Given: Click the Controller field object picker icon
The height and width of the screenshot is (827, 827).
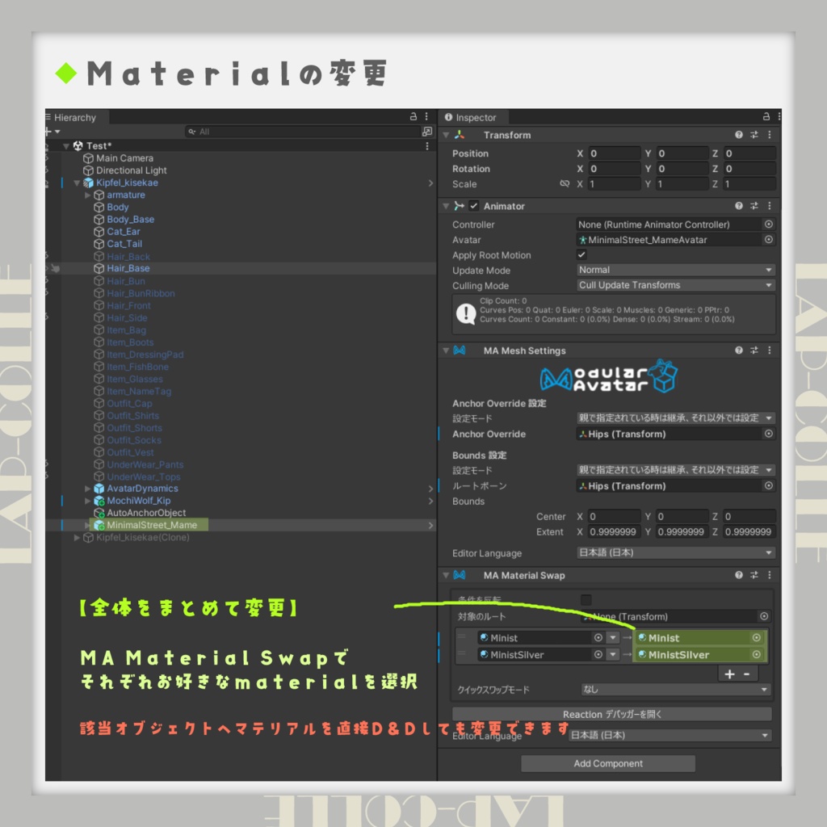Looking at the screenshot, I should tap(769, 225).
